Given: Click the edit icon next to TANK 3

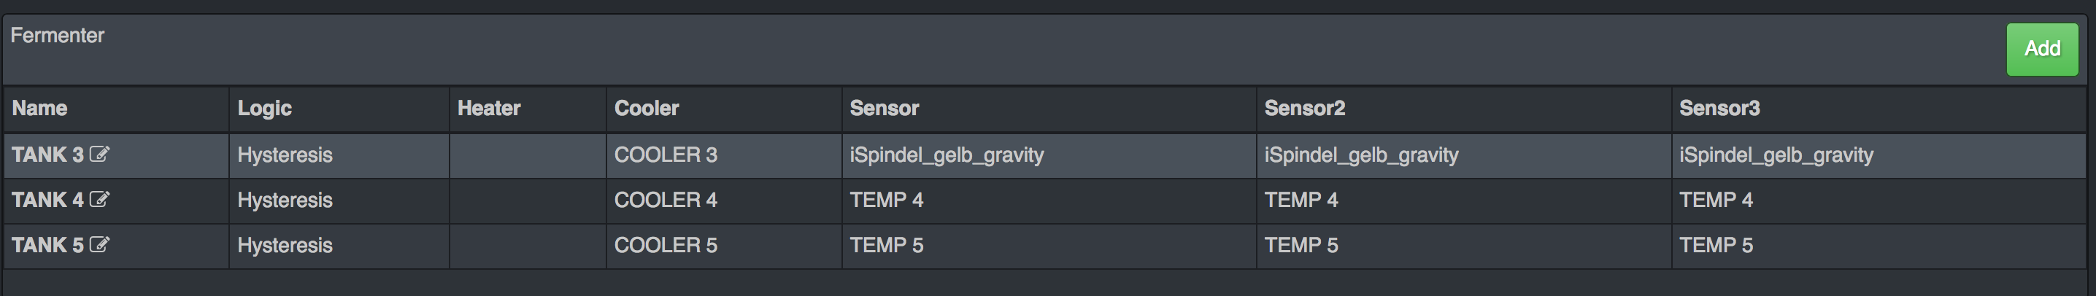Looking at the screenshot, I should coord(99,155).
